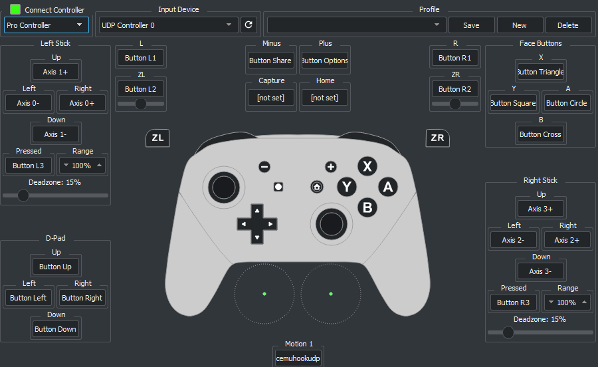Open the Profile dropdown list

[x=356, y=25]
